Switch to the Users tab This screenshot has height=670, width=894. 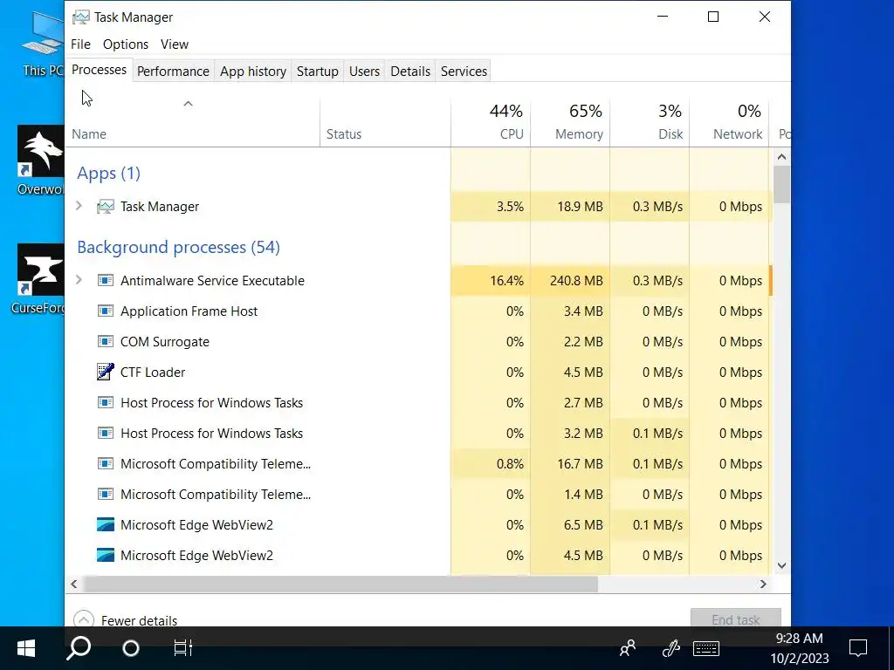pos(364,72)
